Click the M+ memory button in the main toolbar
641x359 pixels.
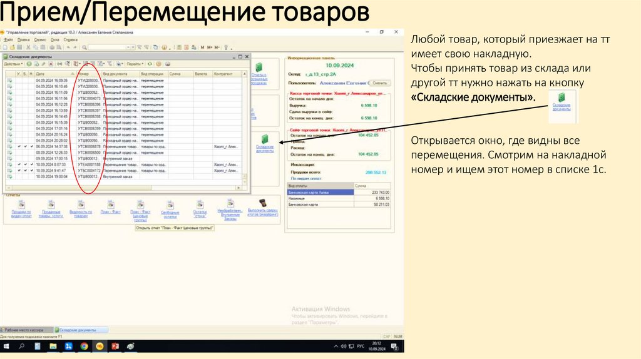209,48
